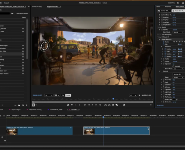Expand the Time Remapping section
This screenshot has height=150, width=185.
(158, 34)
